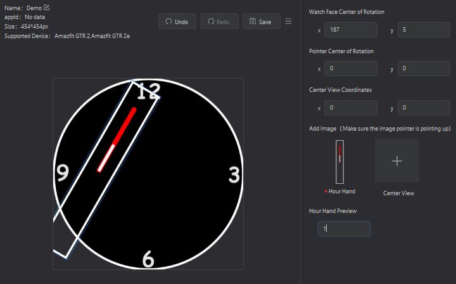Image resolution: width=456 pixels, height=284 pixels.
Task: Click the 6 numeral on the dial
Action: [148, 259]
